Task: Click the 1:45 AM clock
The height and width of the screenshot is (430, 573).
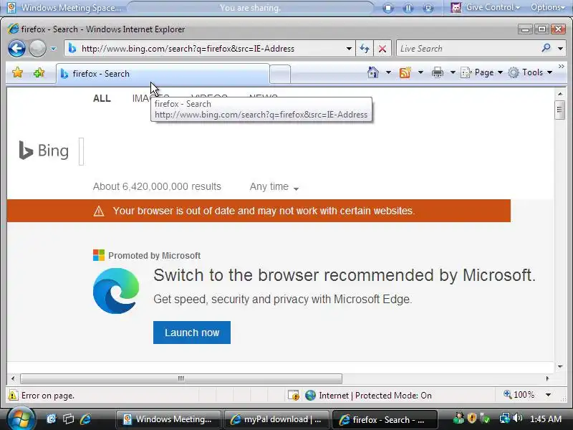Action: (546, 419)
